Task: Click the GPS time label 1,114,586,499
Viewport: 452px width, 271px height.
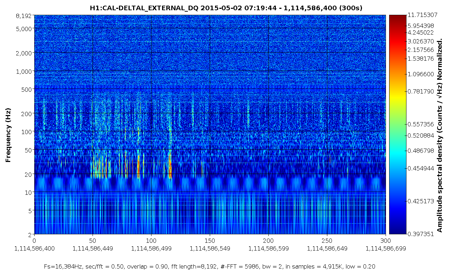Action: coord(152,248)
